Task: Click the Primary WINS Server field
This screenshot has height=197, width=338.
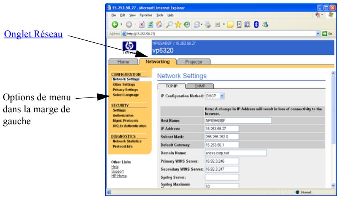Action: tap(222, 161)
